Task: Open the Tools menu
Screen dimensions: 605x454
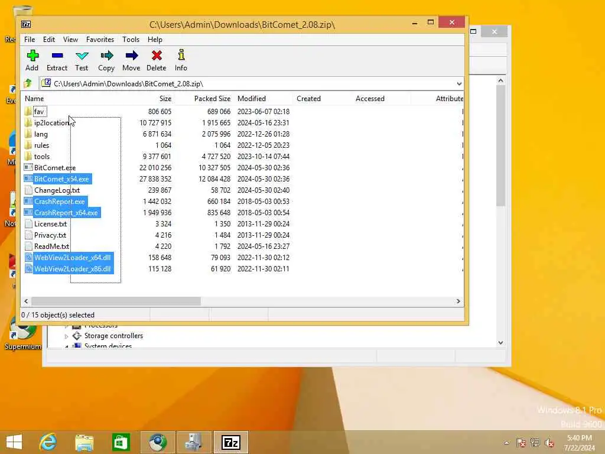Action: (x=131, y=40)
